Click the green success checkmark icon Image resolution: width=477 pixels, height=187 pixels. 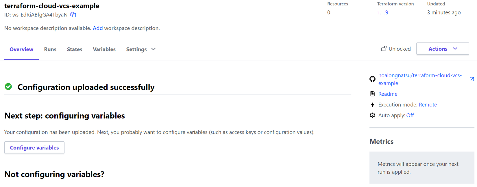click(x=8, y=87)
